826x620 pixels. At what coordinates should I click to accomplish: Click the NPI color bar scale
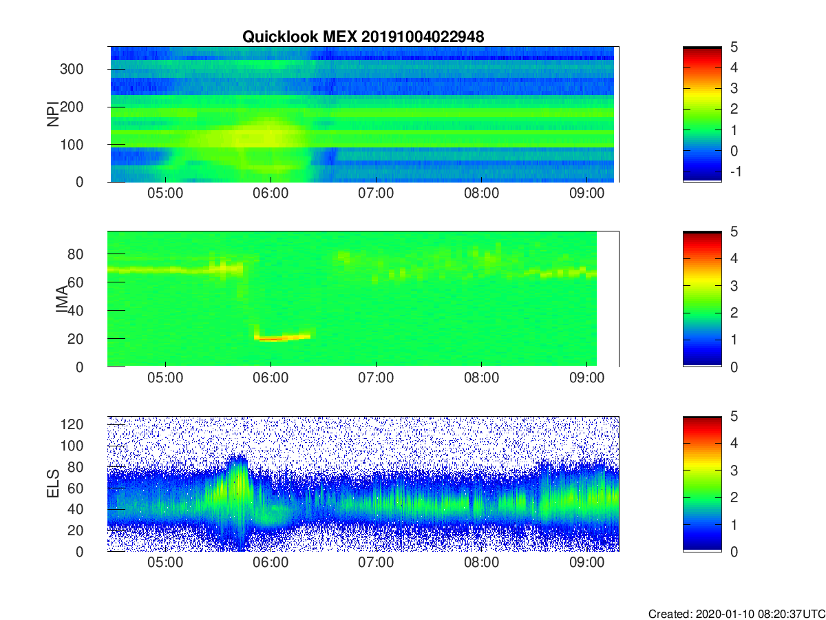[702, 114]
